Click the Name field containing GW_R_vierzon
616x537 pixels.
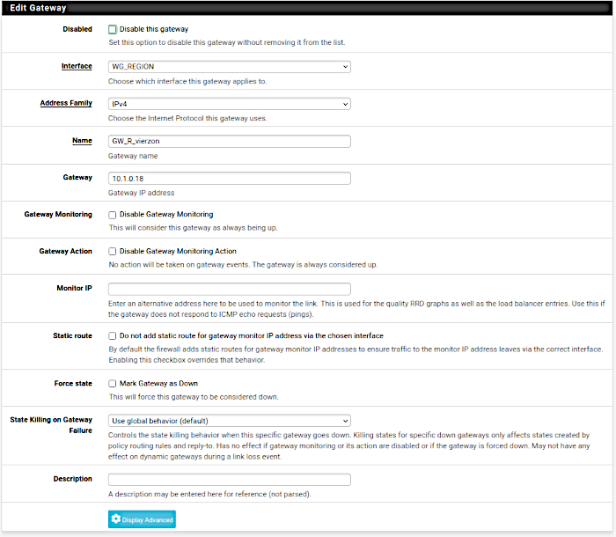229,141
